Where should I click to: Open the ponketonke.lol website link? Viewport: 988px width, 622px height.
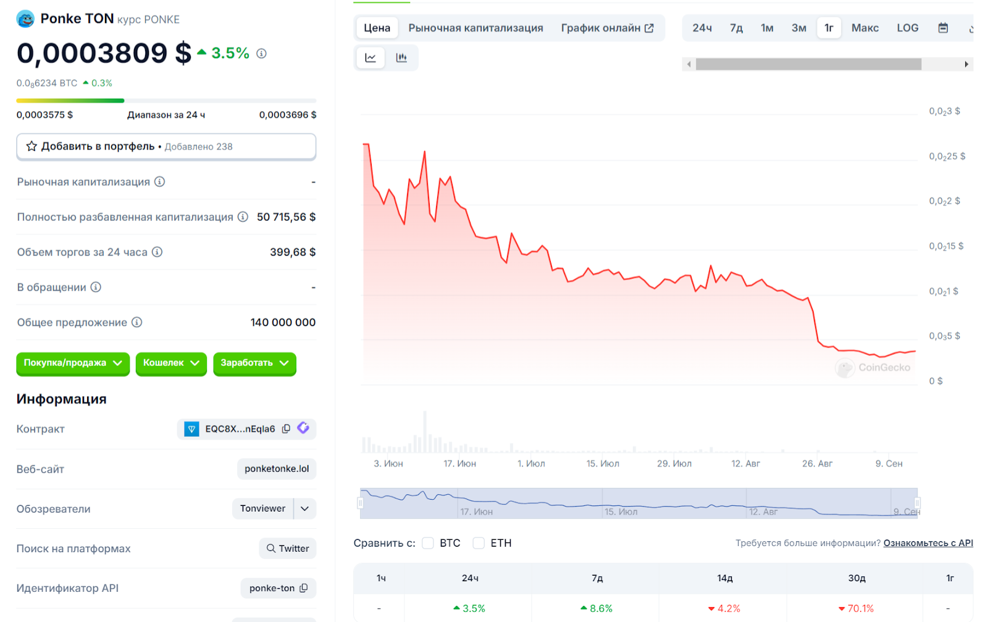coord(277,469)
